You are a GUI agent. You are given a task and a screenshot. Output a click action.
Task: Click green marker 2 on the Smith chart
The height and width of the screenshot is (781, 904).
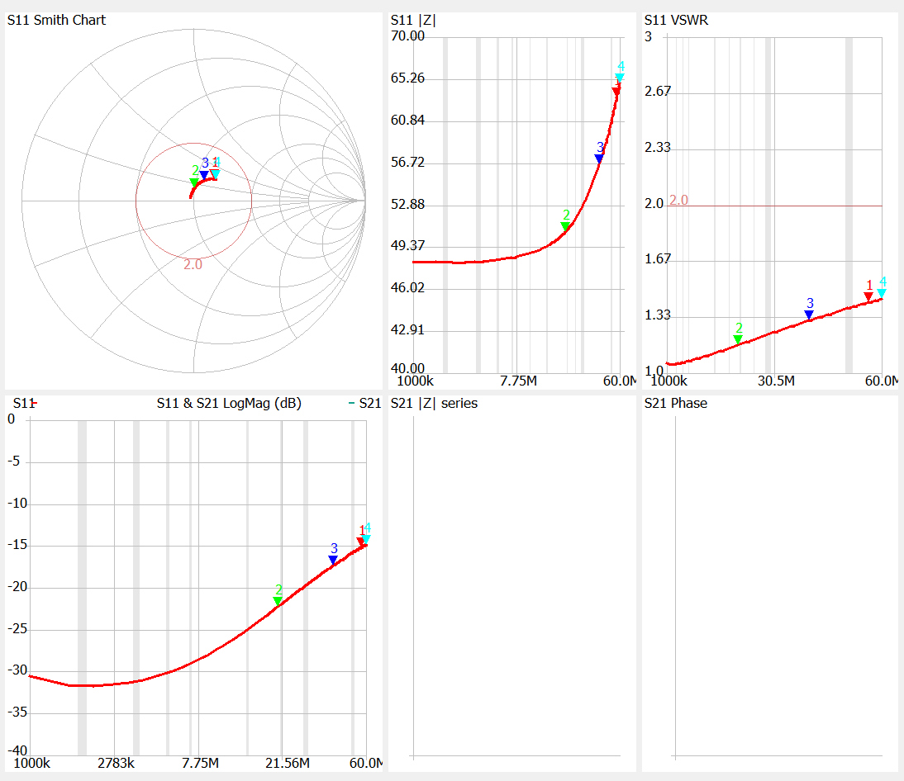coord(195,182)
